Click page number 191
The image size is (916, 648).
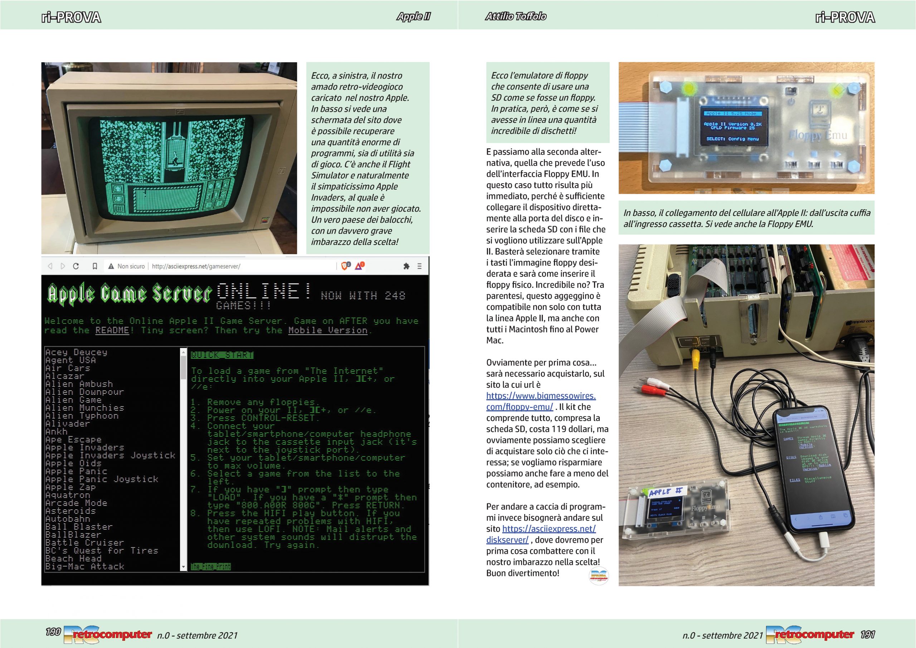click(x=868, y=635)
